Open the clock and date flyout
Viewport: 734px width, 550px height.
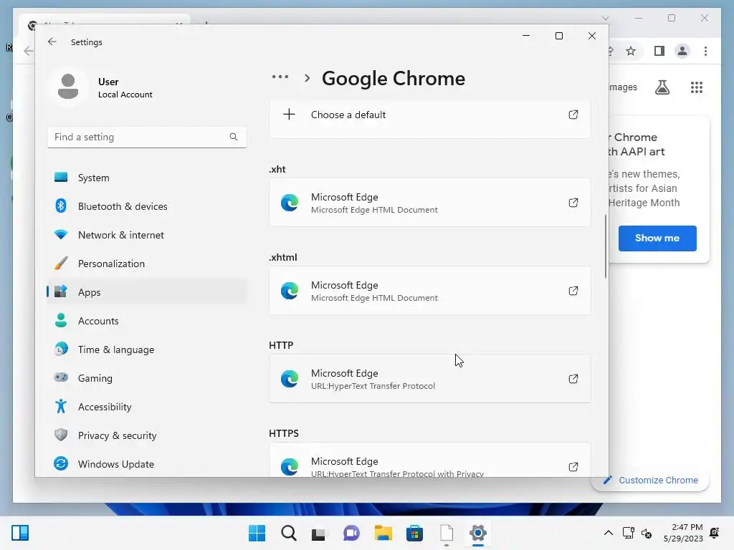[x=683, y=533]
